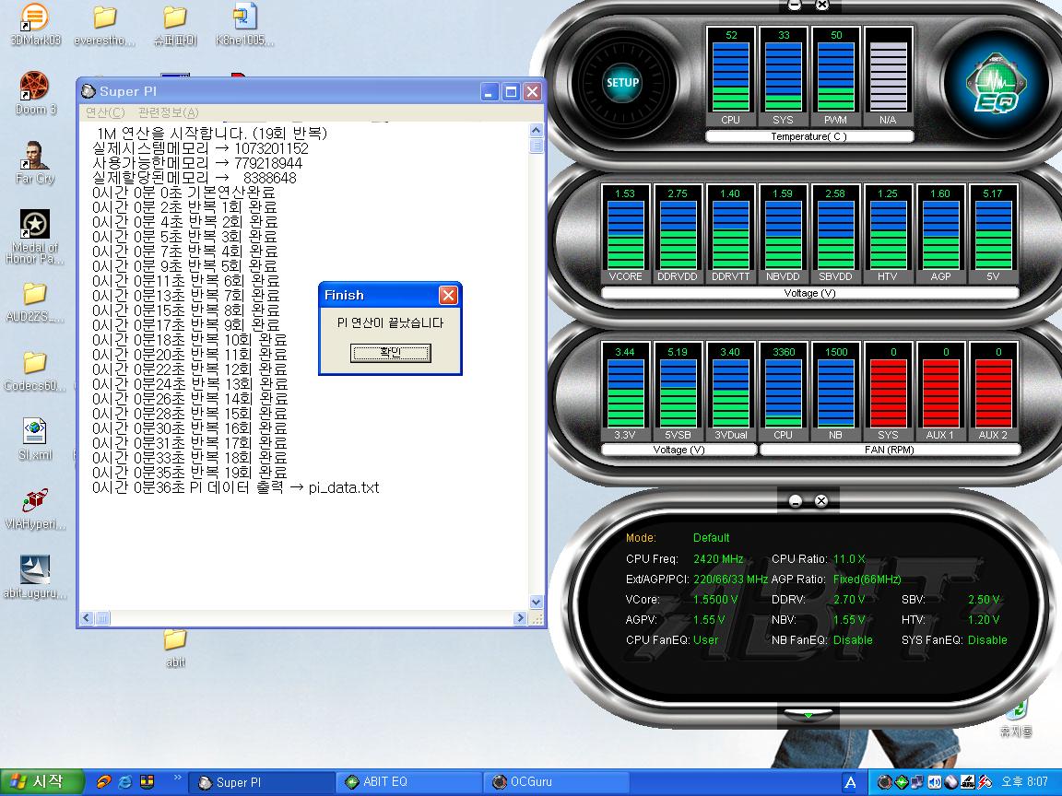This screenshot has width=1062, height=796.
Task: Close the OCGuru info panel
Action: (x=821, y=501)
